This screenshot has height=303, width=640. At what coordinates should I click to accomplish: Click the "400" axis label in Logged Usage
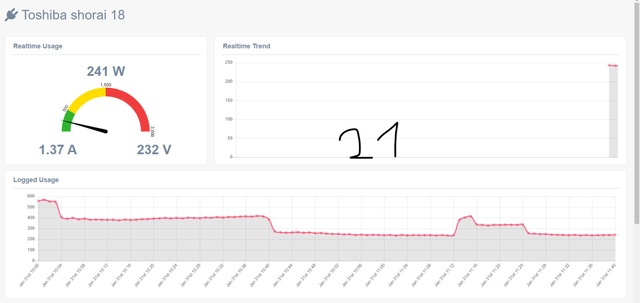click(31, 218)
